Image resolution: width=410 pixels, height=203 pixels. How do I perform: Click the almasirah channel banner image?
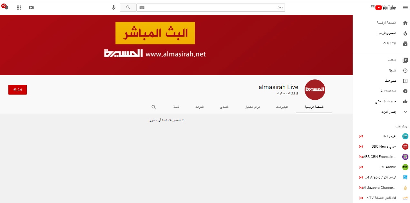[176, 45]
